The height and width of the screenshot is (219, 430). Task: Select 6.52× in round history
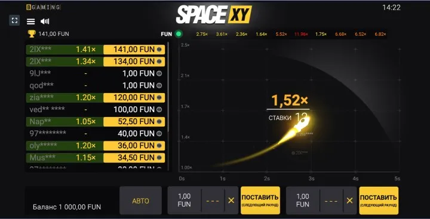click(360, 34)
